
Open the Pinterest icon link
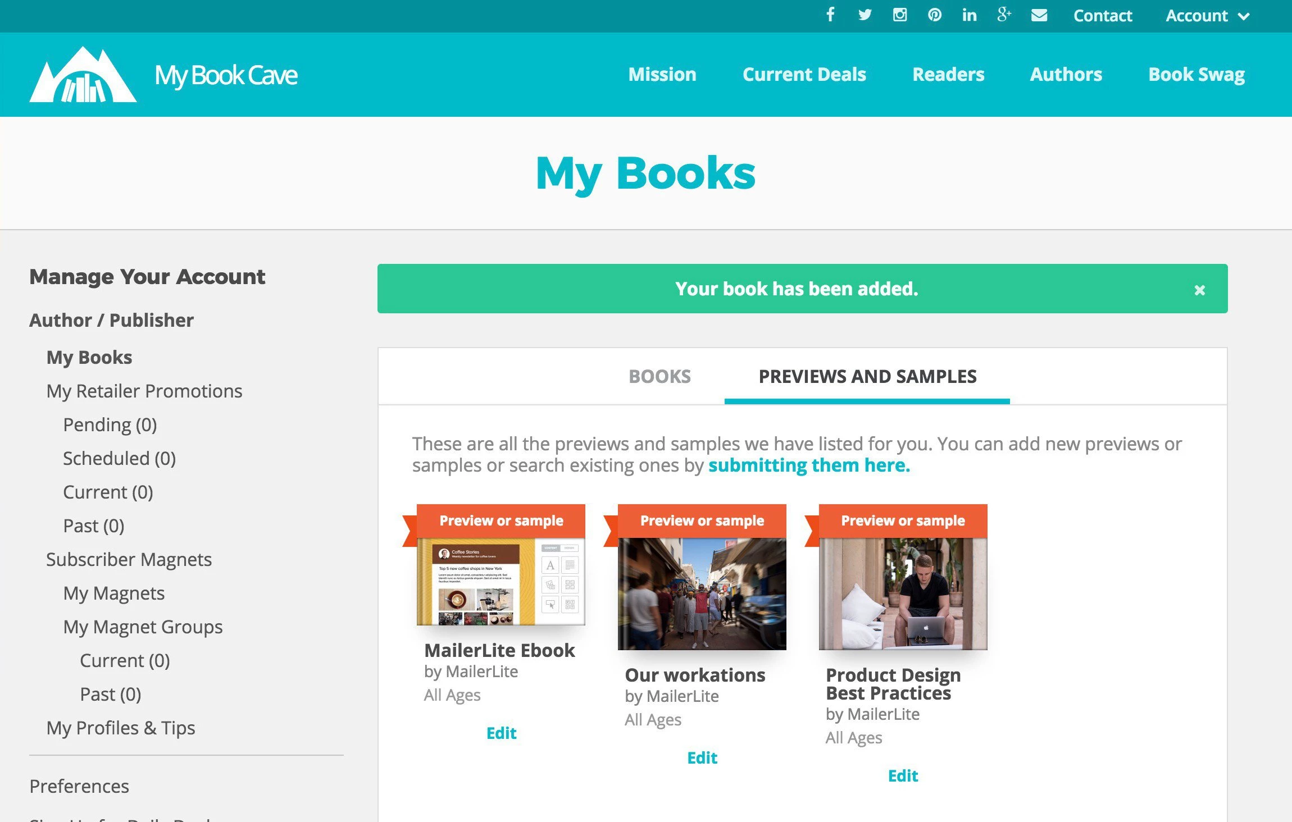coord(935,15)
